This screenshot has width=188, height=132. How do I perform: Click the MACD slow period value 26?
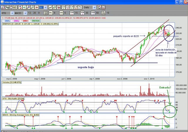pos(35,13)
